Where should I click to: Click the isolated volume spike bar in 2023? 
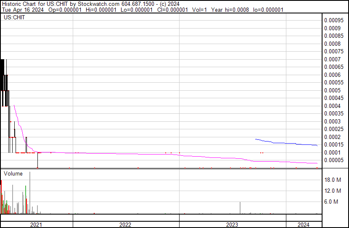click(x=240, y=208)
